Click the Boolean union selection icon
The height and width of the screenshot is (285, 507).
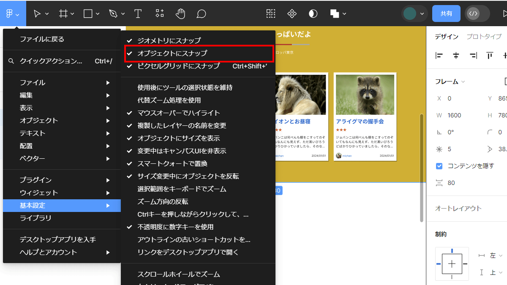pyautogui.click(x=335, y=14)
